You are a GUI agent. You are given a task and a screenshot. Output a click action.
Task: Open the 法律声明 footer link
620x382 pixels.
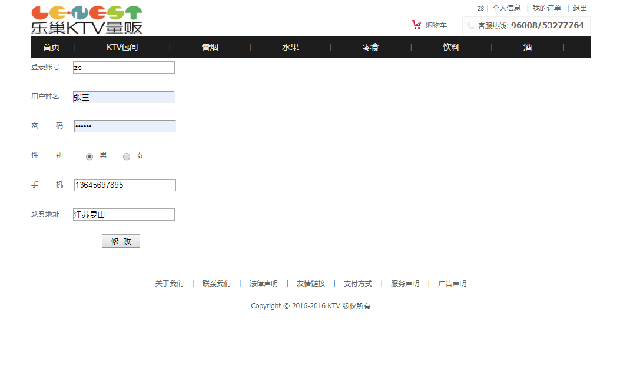pos(264,284)
